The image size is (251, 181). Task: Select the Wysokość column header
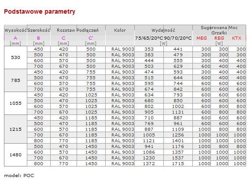coord(15,30)
